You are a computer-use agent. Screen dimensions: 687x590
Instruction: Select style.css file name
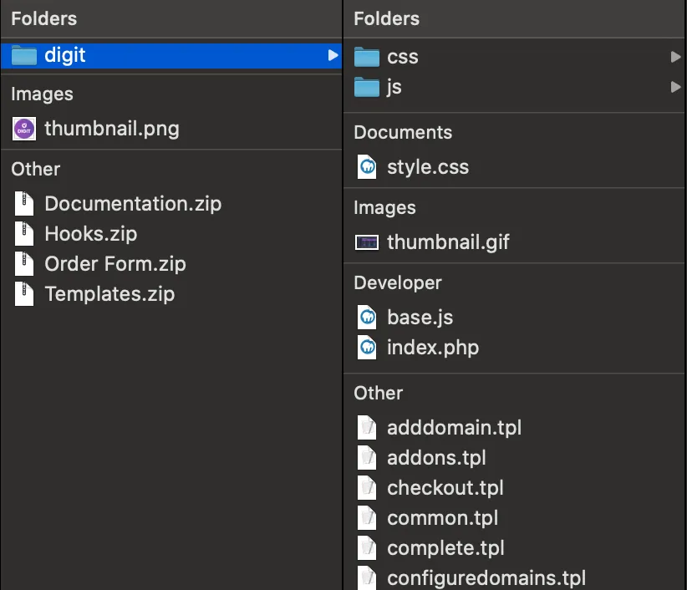pos(428,167)
